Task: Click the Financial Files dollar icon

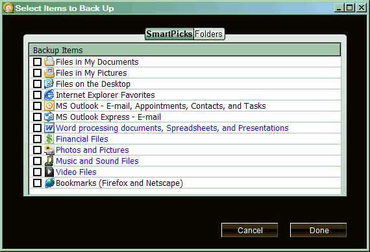Action: [49, 139]
